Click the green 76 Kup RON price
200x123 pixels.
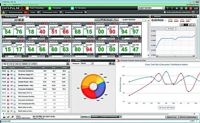click(19, 32)
